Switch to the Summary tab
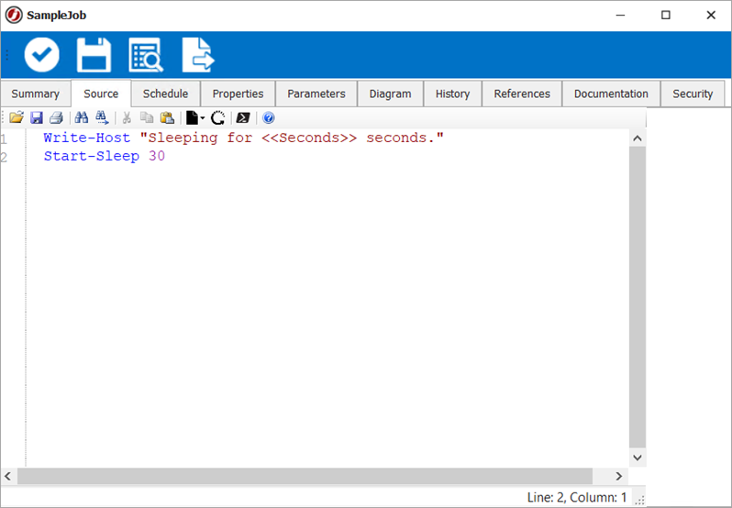Viewport: 732px width, 508px height. [36, 94]
